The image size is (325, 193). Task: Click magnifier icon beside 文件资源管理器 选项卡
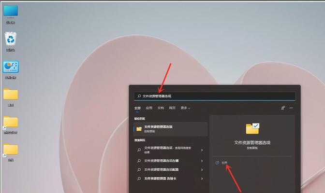pos(139,179)
